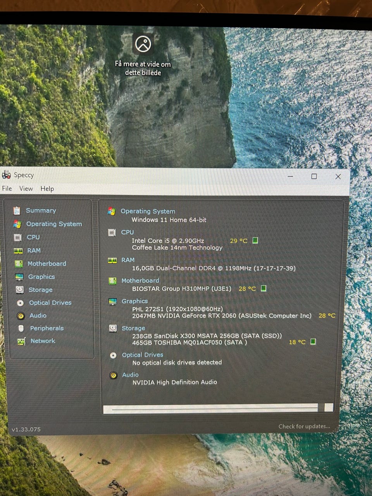This screenshot has height=496, width=372.
Task: Open the Audio heading link in summary
Action: [x=130, y=375]
